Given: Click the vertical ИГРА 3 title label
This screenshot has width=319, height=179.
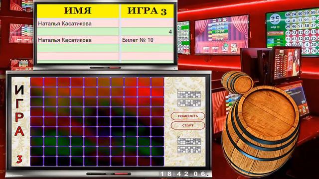Looking at the screenshot, I should tap(19, 124).
